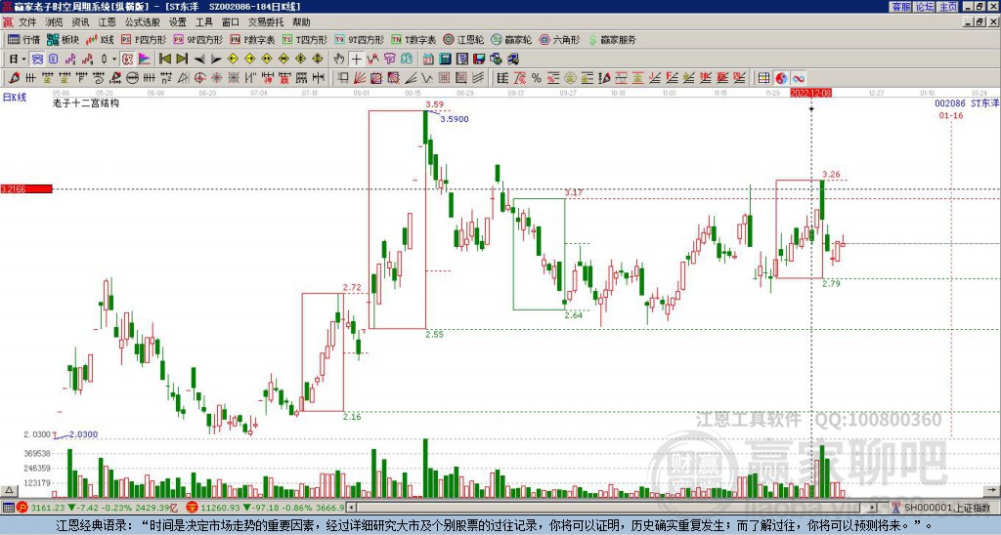Viewport: 1001px width, 535px height.
Task: Open the 浏览 menu
Action: [x=55, y=22]
